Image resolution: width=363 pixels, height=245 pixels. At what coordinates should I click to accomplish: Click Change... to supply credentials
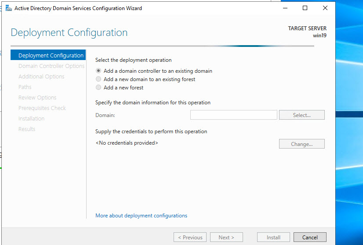pyautogui.click(x=301, y=144)
